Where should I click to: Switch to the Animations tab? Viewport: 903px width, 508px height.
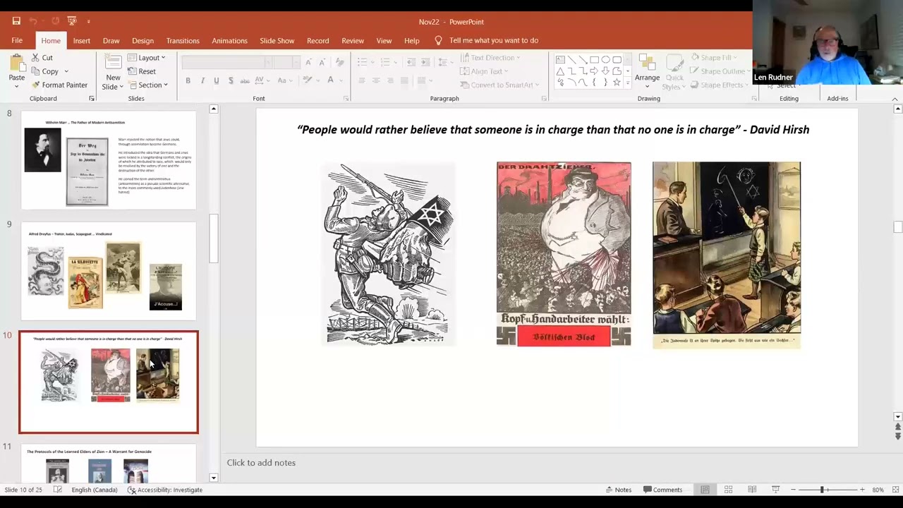click(229, 40)
